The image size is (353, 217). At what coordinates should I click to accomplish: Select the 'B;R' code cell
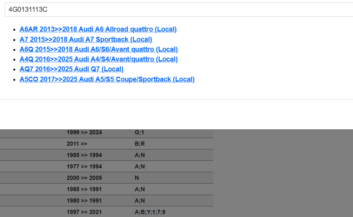coord(140,144)
